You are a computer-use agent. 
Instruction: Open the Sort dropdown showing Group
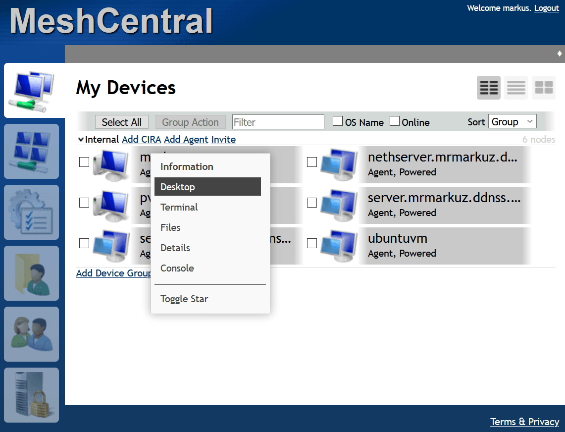point(512,121)
